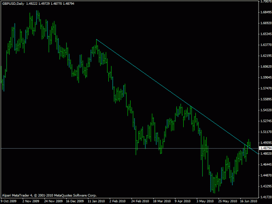272x204 pixels.
Task: Click the 1.59045 price axis label
Action: click(x=266, y=77)
